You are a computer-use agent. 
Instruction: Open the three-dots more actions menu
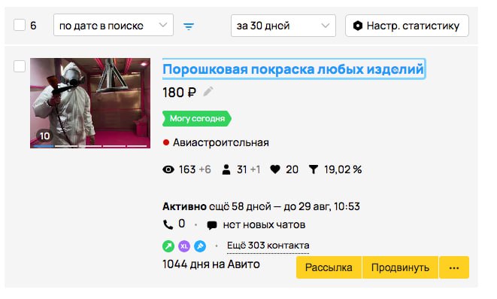[454, 267]
